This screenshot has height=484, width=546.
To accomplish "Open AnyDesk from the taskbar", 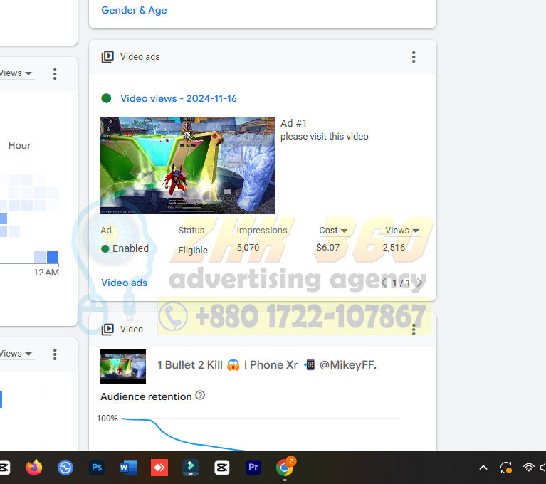I will coord(159,468).
